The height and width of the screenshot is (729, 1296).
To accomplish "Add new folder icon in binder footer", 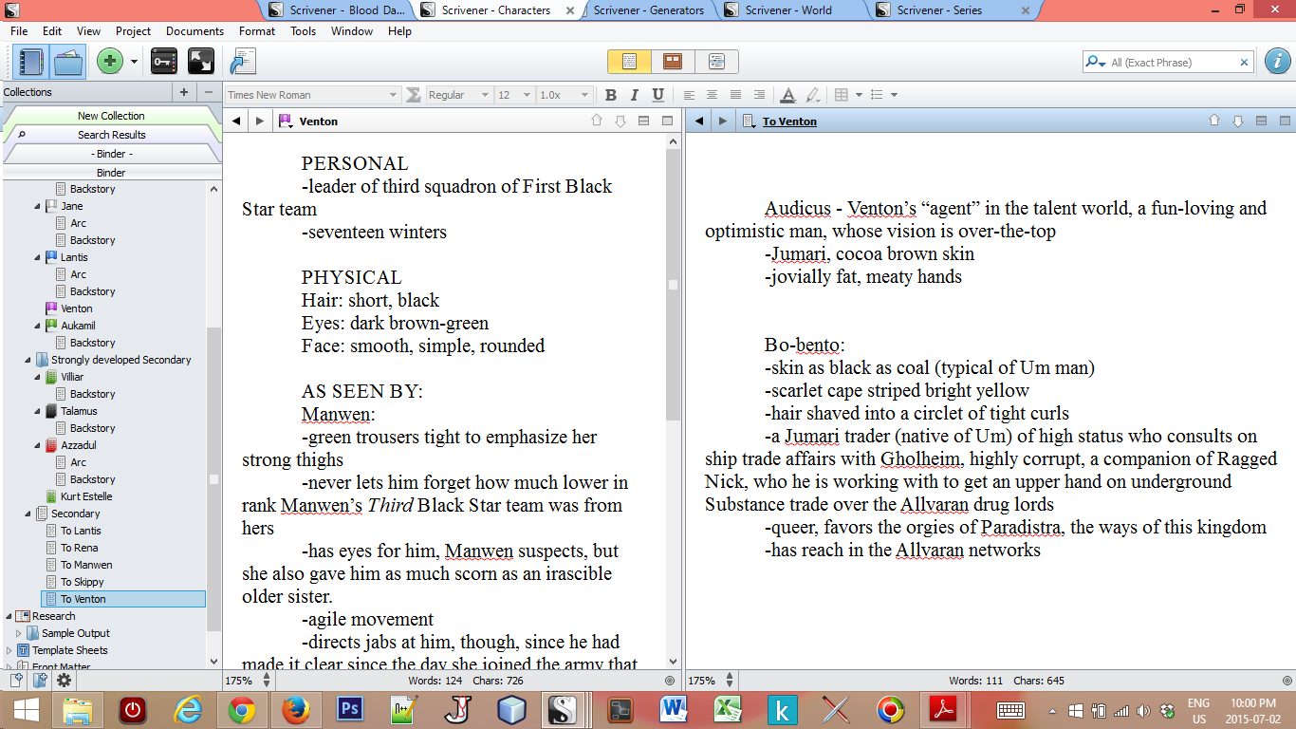I will pyautogui.click(x=40, y=680).
